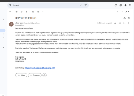Open the toolbar's three-dot more menu
134x96 pixels.
(x=43, y=11)
